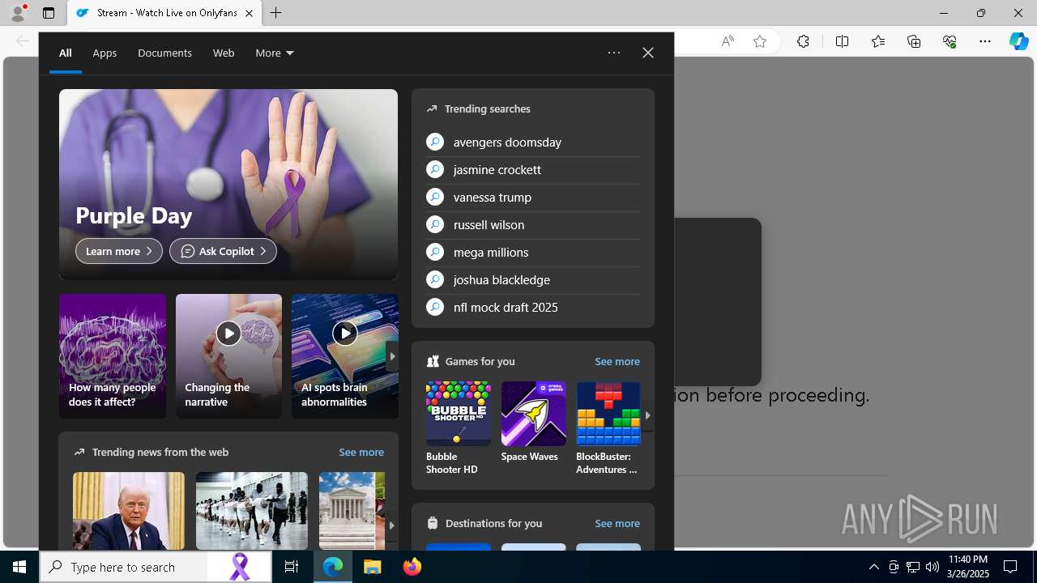Open the search panel options ellipsis

pos(614,53)
